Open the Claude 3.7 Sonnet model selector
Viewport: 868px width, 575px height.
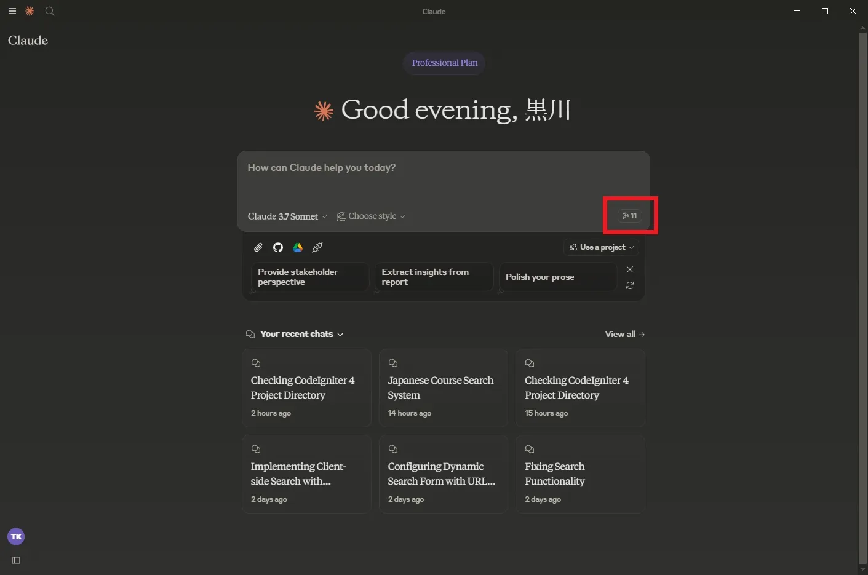click(287, 216)
